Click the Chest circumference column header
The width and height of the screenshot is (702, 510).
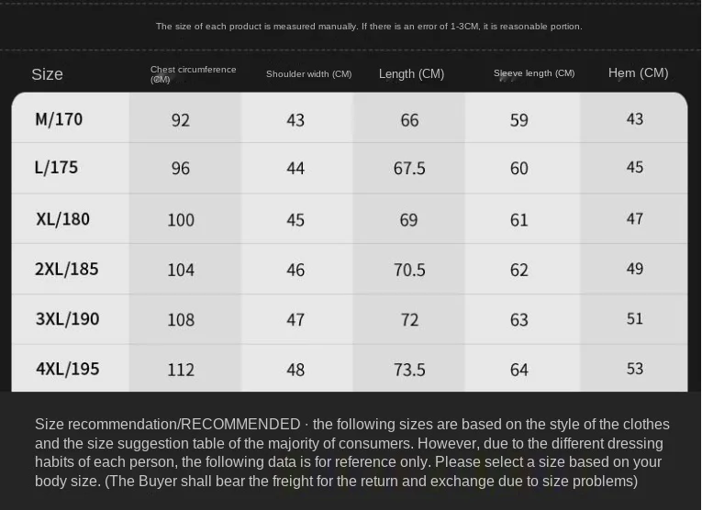pyautogui.click(x=193, y=73)
